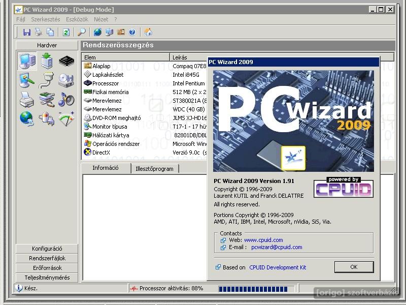This screenshot has height=305, width=406.
Task: Expand the Hardver category header
Action: coord(47,45)
